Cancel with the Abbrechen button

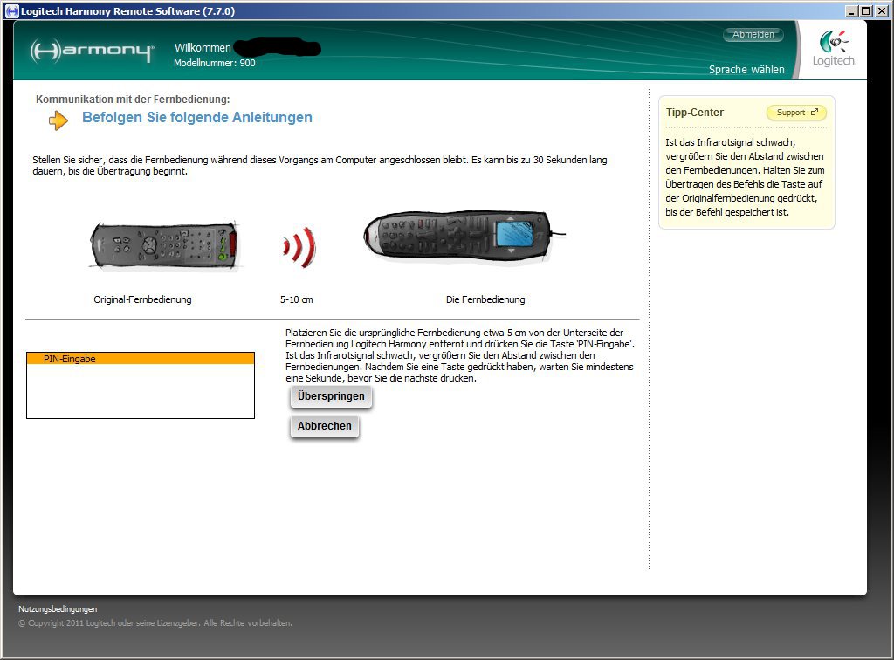tap(325, 427)
